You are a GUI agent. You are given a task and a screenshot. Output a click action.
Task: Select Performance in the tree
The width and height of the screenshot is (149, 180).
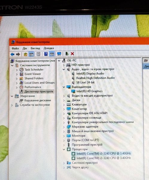(33, 87)
